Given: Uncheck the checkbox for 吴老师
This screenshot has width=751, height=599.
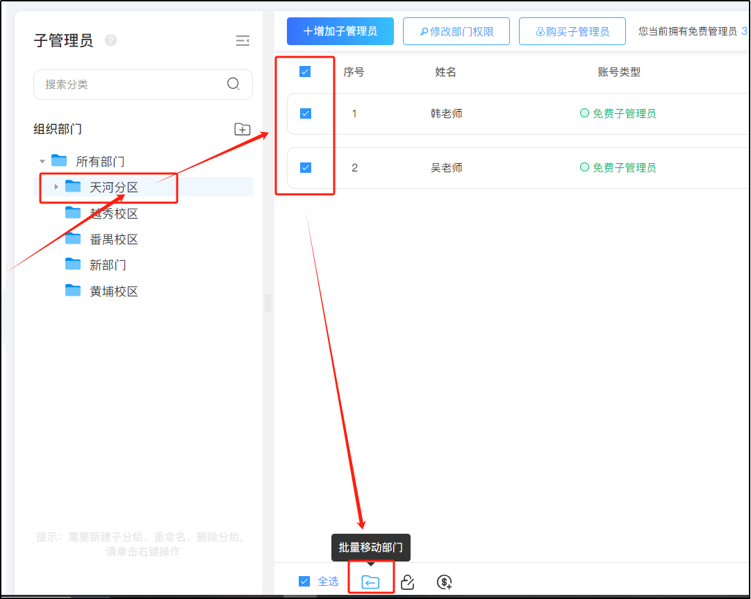Looking at the screenshot, I should click(305, 167).
